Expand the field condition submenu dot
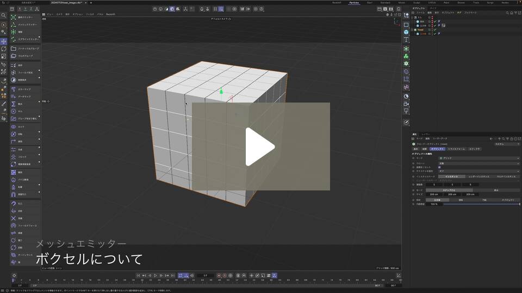522x293 pixels. 39,70
